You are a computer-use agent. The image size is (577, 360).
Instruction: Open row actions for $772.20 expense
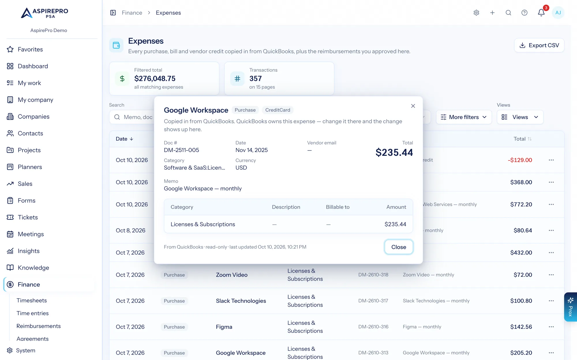(x=551, y=204)
